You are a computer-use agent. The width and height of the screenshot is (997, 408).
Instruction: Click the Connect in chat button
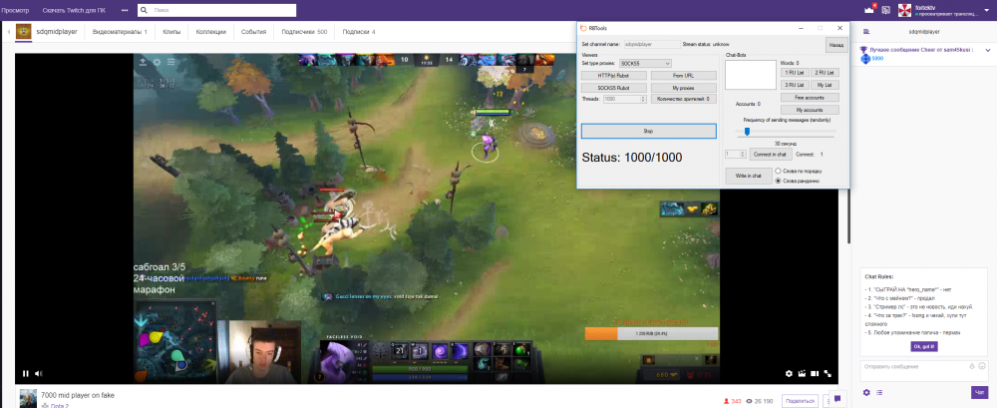771,155
